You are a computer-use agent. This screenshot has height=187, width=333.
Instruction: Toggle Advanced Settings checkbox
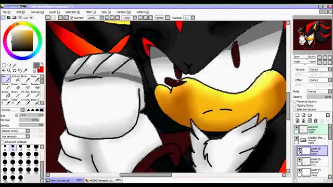2,142
